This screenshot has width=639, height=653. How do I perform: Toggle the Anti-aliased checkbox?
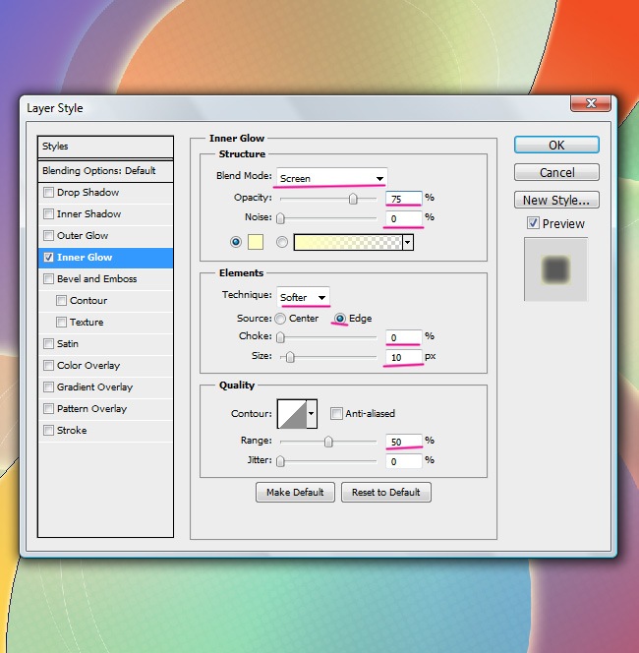point(336,414)
